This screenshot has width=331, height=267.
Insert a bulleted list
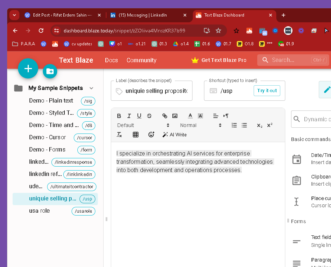click(244, 125)
